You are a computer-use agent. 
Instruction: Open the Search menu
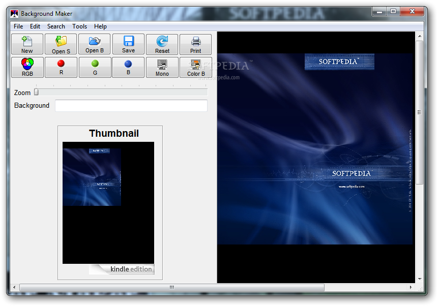pyautogui.click(x=56, y=26)
